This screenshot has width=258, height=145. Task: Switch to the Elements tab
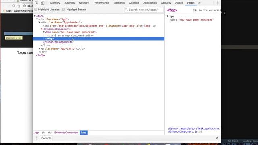[119, 3]
